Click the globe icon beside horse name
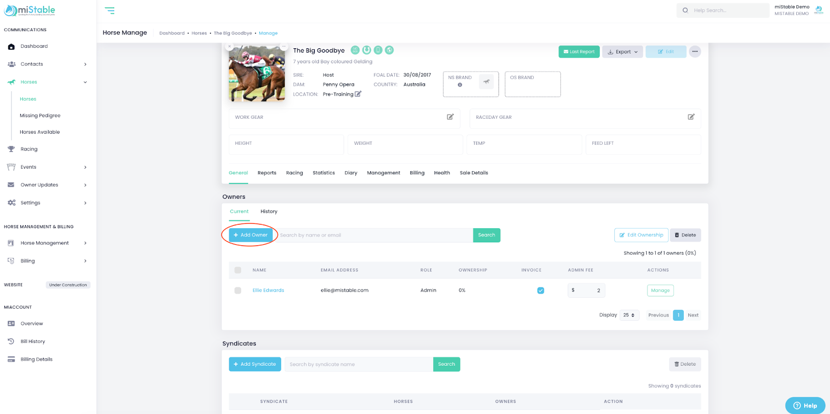 (390, 50)
